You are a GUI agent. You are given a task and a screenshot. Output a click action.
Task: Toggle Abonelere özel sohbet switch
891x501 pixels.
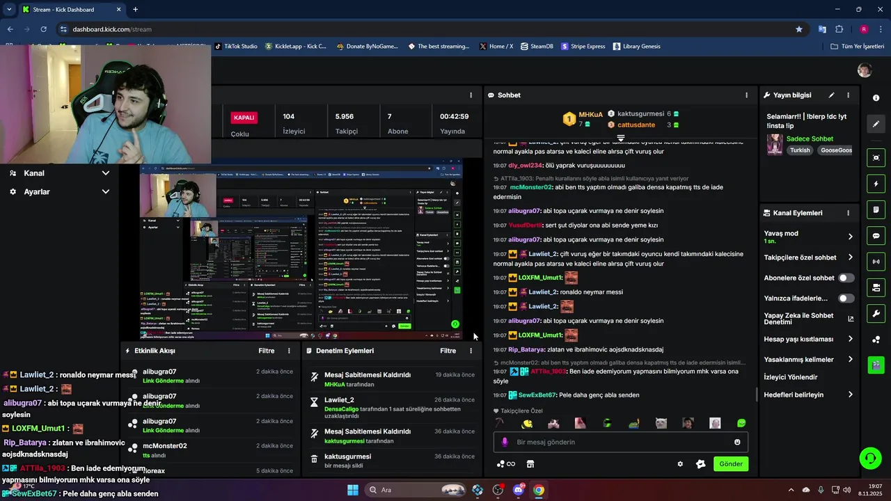pos(846,278)
